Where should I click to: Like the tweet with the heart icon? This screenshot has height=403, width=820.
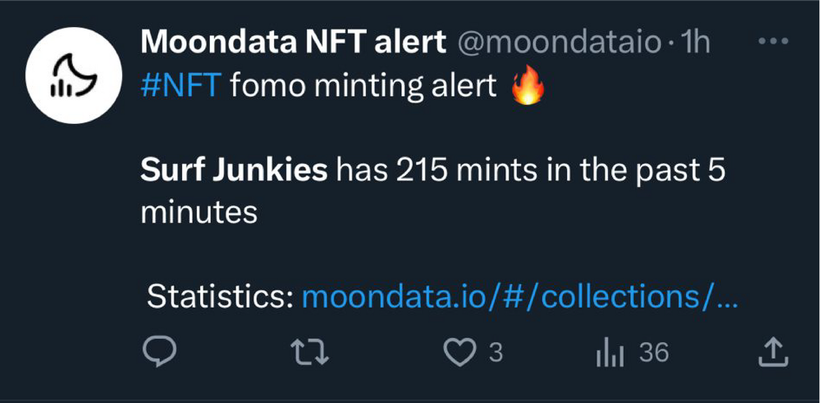(x=460, y=352)
